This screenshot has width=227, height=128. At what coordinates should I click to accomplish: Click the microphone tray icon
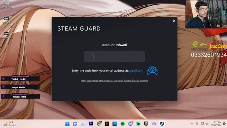197,124
